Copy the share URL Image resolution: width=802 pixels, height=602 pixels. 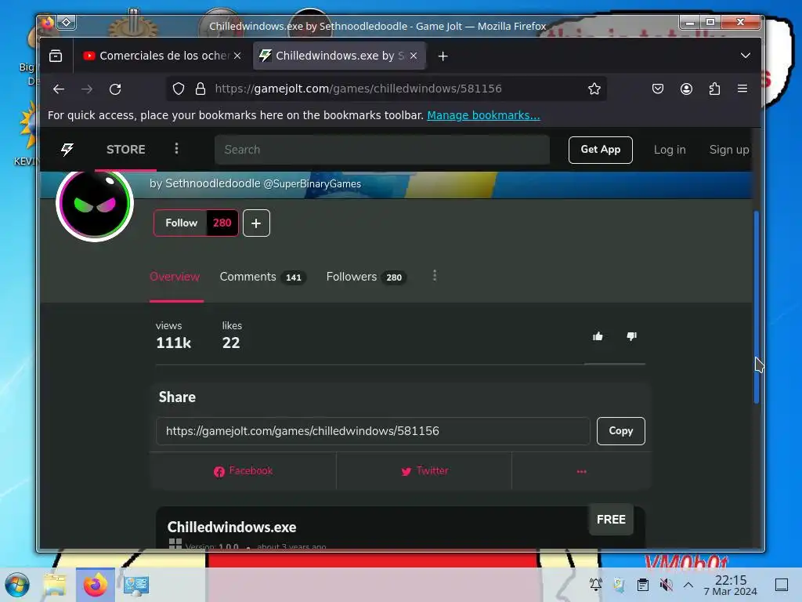click(620, 431)
